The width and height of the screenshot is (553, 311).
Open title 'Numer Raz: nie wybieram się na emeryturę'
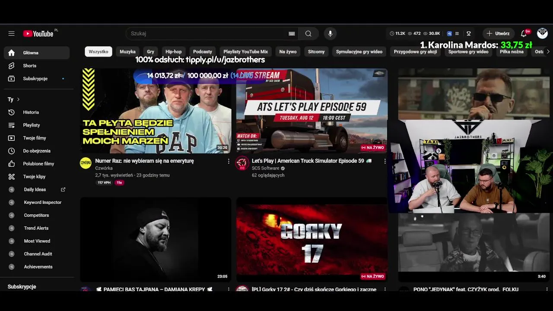(x=144, y=161)
